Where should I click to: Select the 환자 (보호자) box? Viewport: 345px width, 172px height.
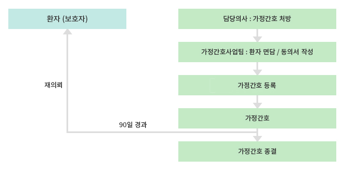[67, 19]
